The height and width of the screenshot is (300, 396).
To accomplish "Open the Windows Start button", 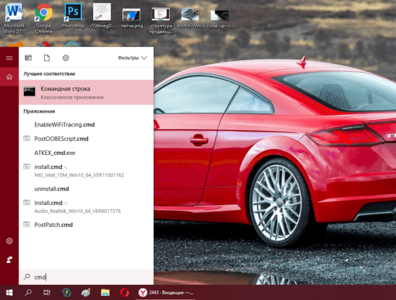I will [x=9, y=293].
